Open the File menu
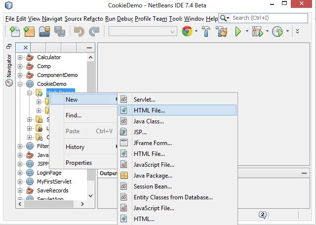This screenshot has height=225, width=316. 10,19
